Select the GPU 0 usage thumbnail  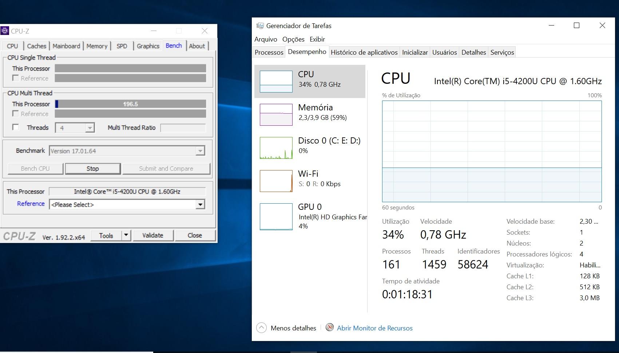[x=276, y=216]
